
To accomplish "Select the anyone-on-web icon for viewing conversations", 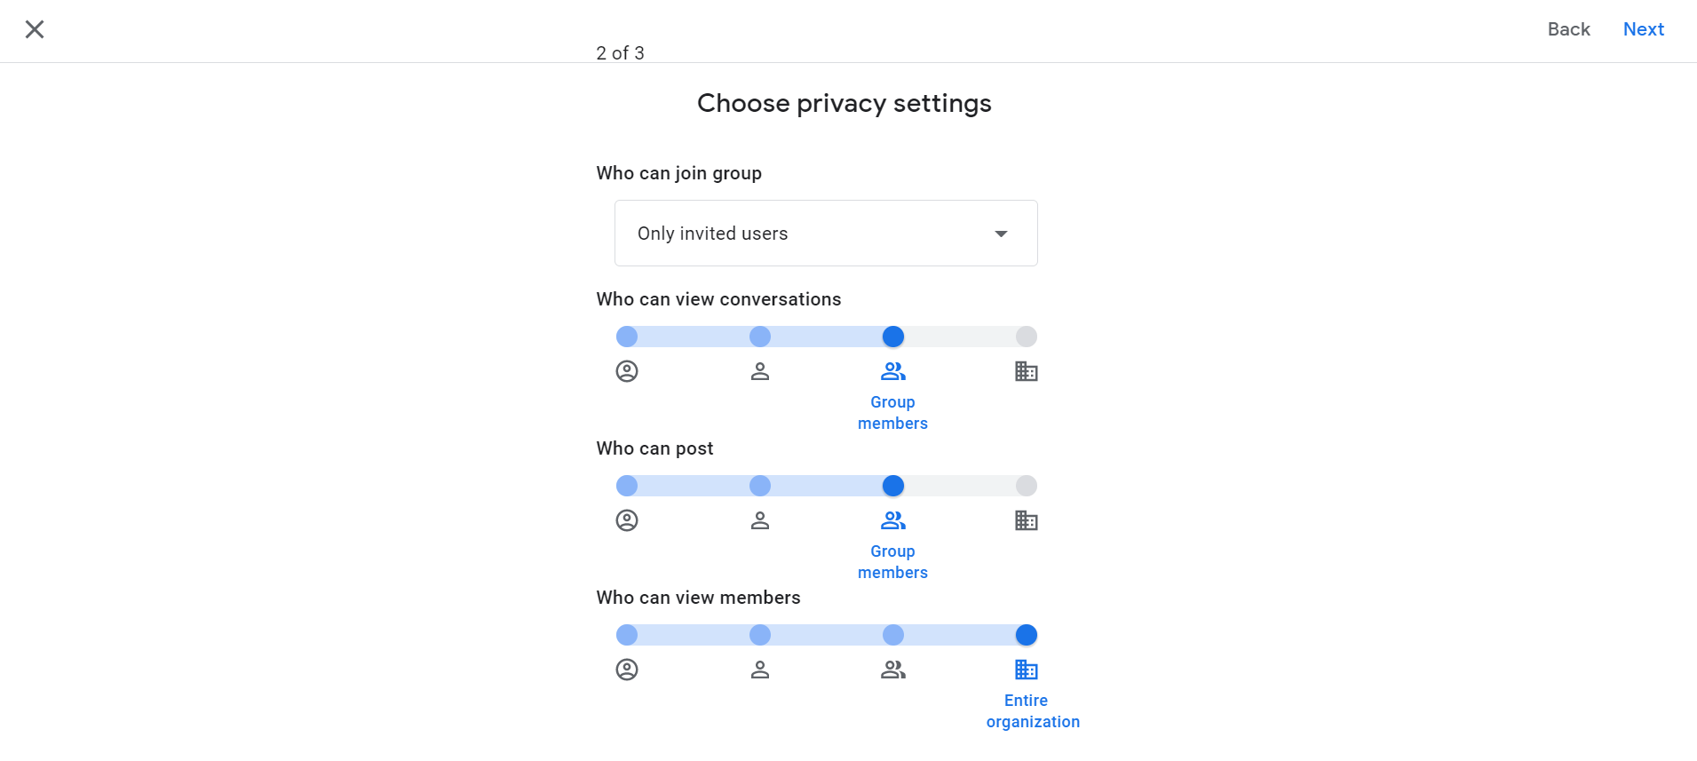I will (x=627, y=370).
